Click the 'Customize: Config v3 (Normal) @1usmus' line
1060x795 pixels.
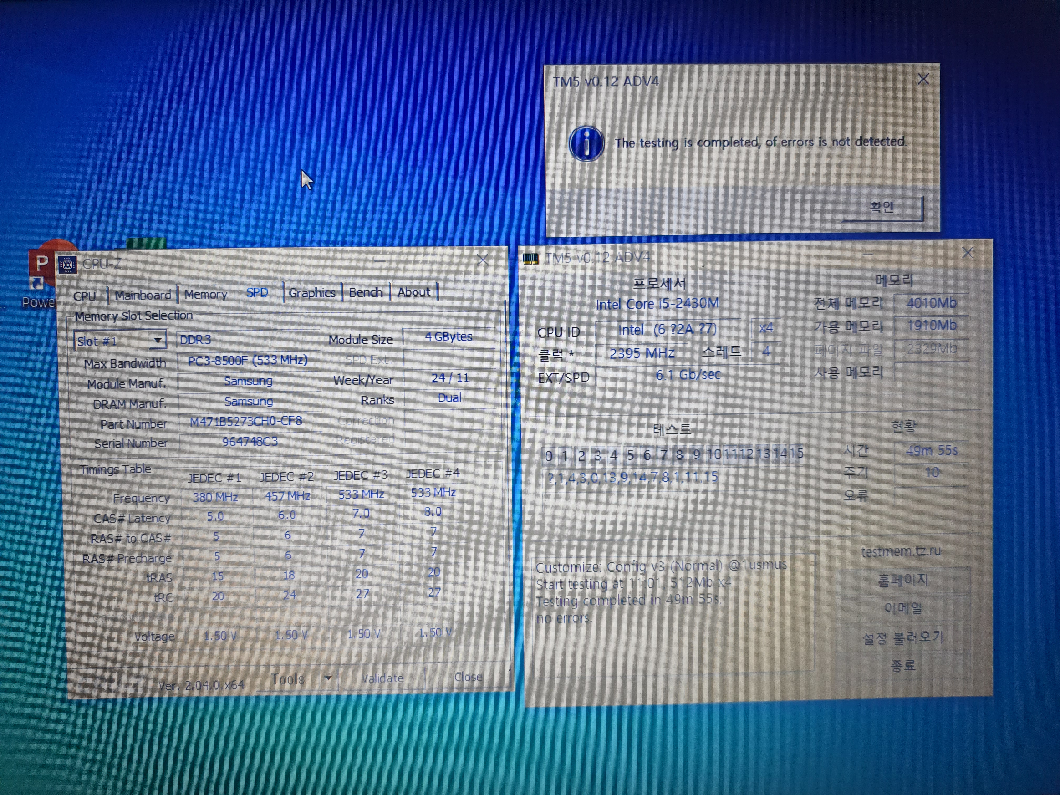[x=661, y=566]
